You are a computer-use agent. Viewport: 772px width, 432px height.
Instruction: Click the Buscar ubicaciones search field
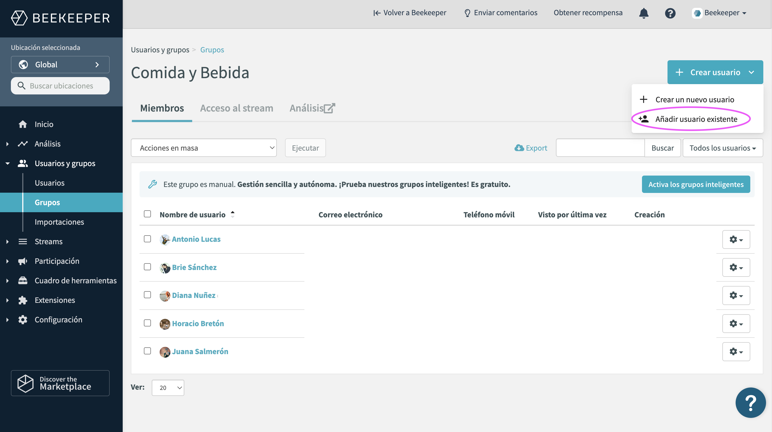click(60, 86)
